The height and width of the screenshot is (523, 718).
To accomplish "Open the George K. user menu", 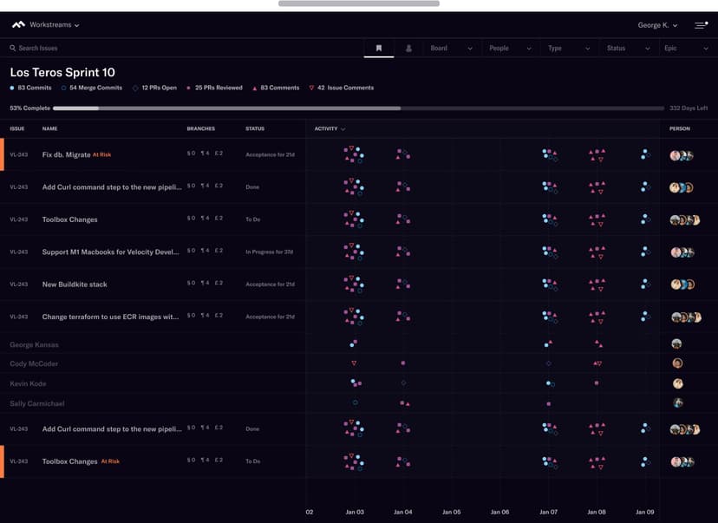I will 657,25.
